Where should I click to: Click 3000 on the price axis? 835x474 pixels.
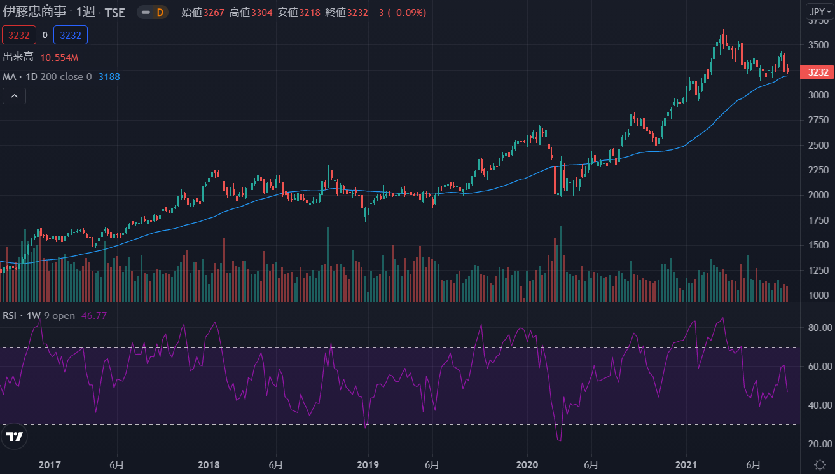pos(818,95)
